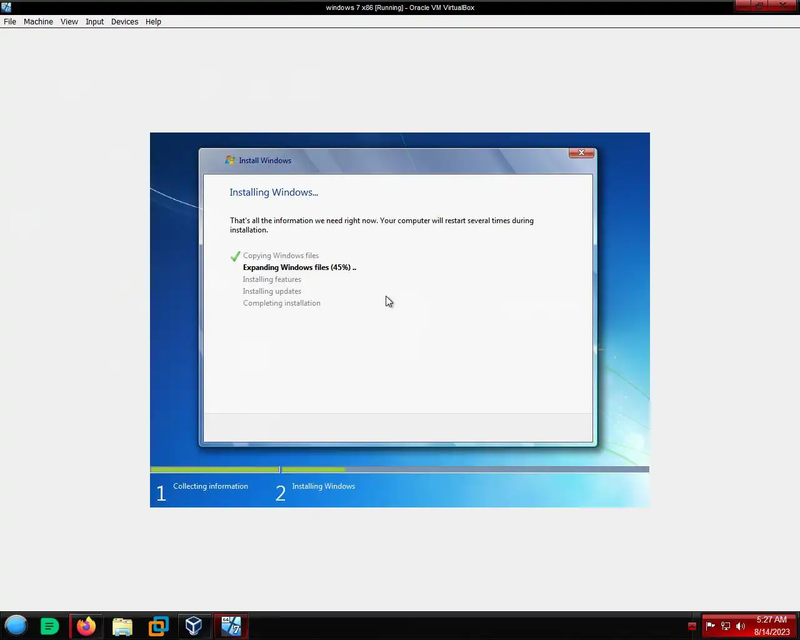
Task: Select the Windows 7 VM taskbar icon
Action: point(231,626)
